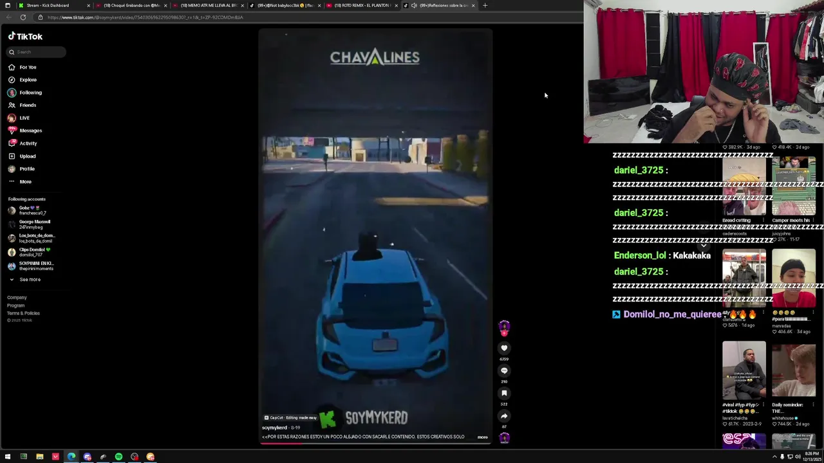Open the Pocket-style red taskbar icon
824x463 pixels.
tap(55, 457)
